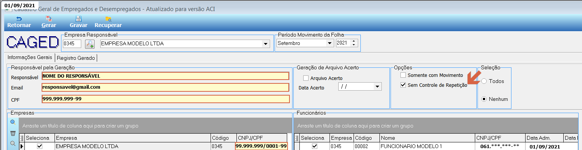Click the Nome column header in Funcionários grid
The height and width of the screenshot is (150, 582).
tap(427, 138)
